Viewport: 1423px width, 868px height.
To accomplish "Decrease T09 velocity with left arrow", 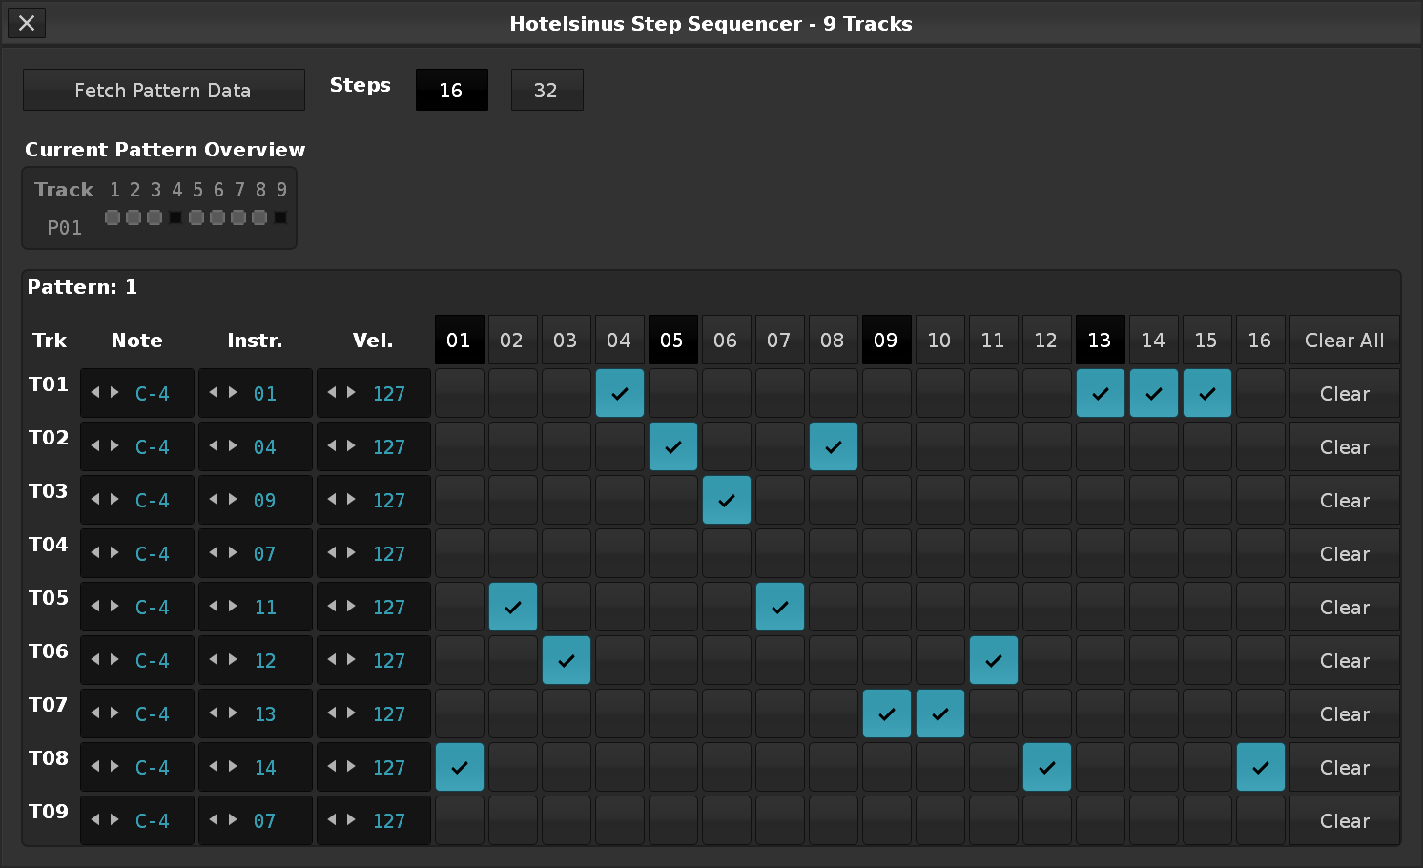I will coord(332,819).
